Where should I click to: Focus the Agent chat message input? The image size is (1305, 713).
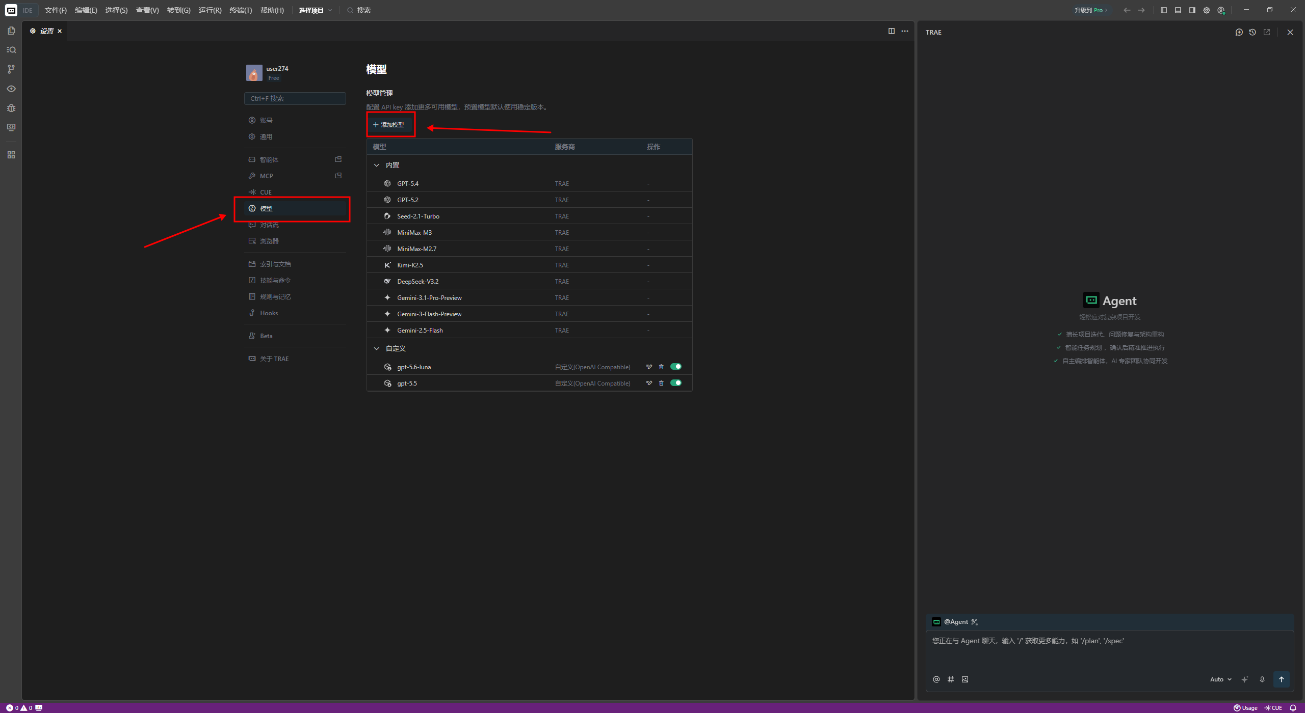[x=1110, y=649]
